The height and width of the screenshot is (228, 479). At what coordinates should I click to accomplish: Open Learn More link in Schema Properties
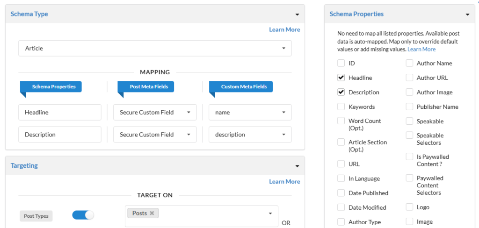point(421,49)
